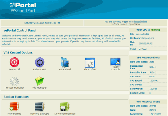Click the OS value 'centos-5-x86'
168x116 pixels.
[143, 34]
